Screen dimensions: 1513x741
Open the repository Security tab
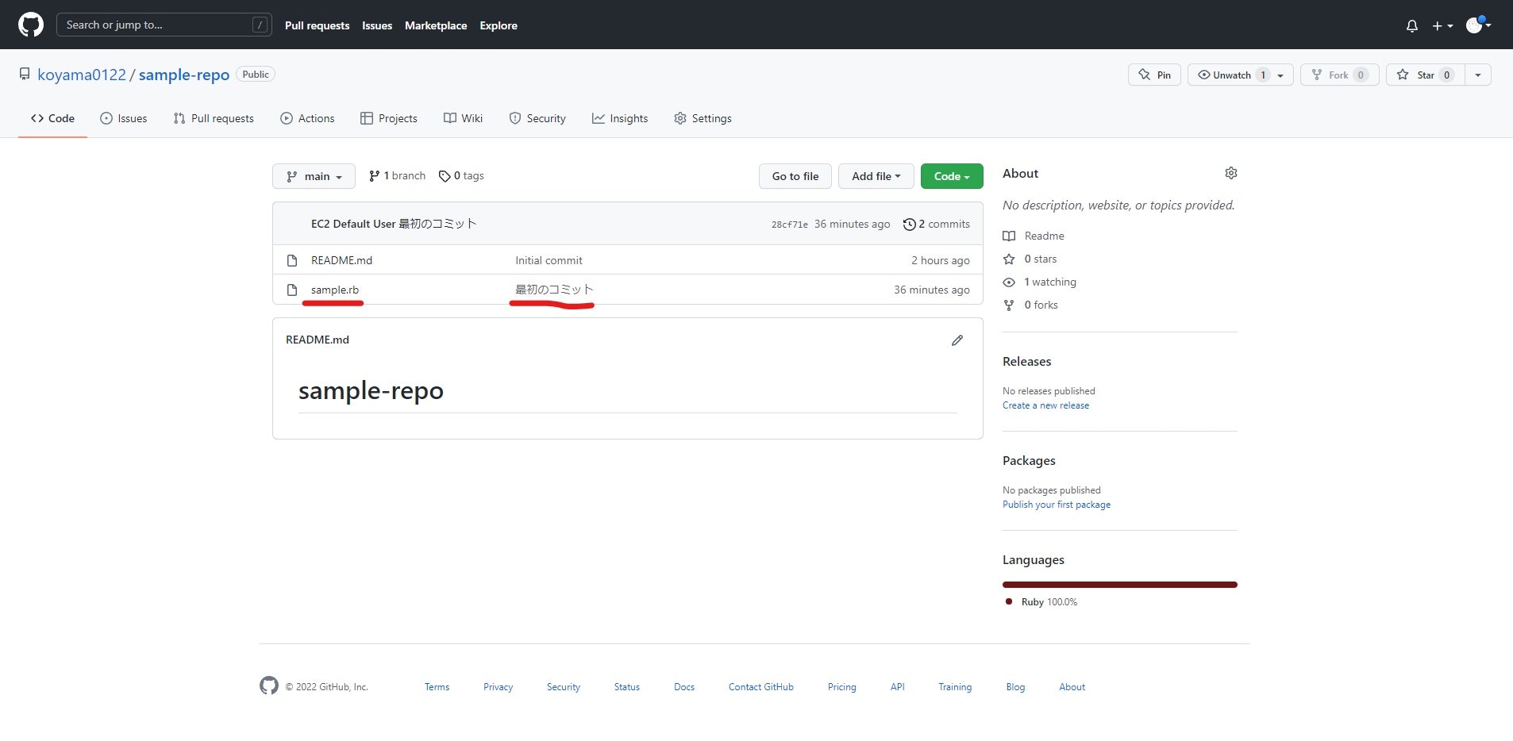point(537,118)
